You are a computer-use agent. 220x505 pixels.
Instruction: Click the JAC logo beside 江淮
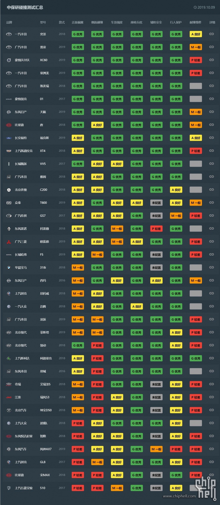9,397
